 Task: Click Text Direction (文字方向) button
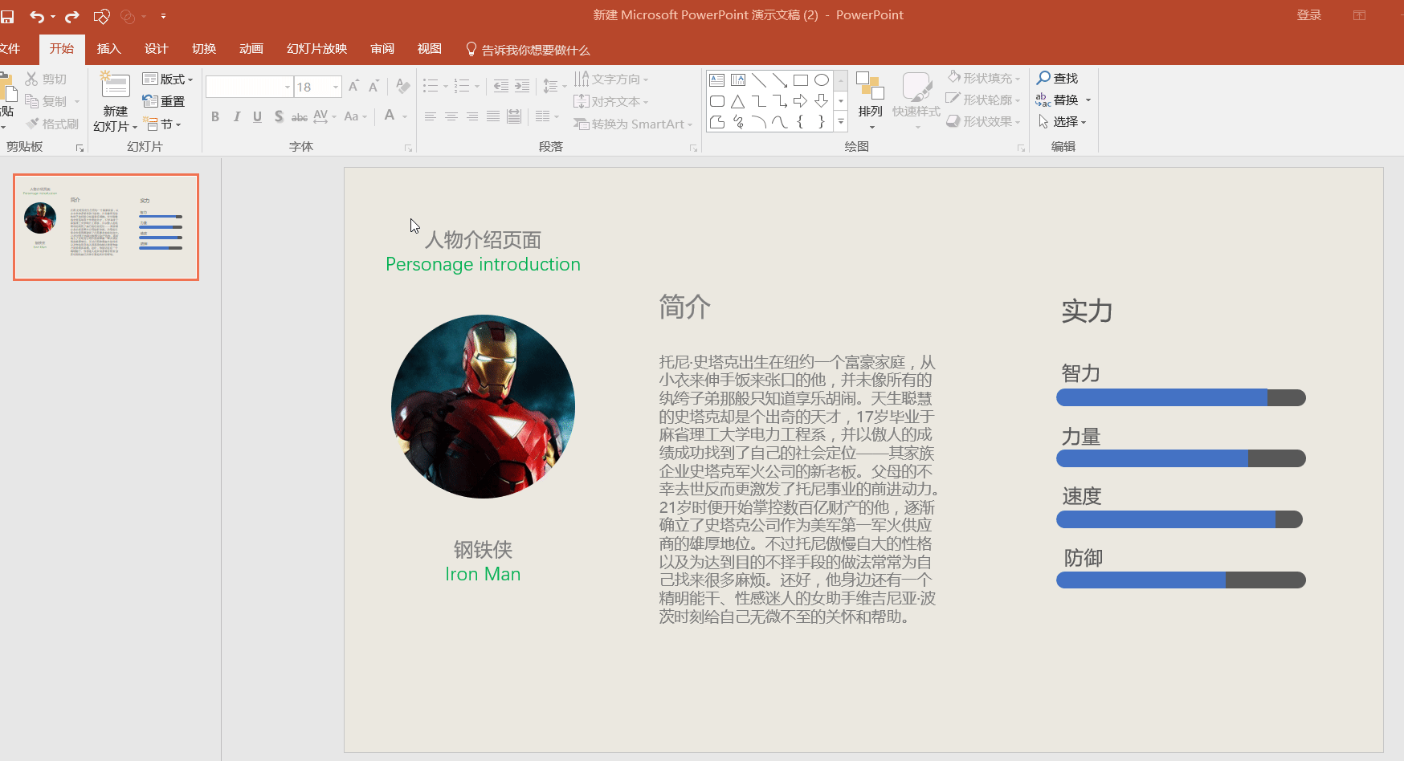(x=611, y=79)
